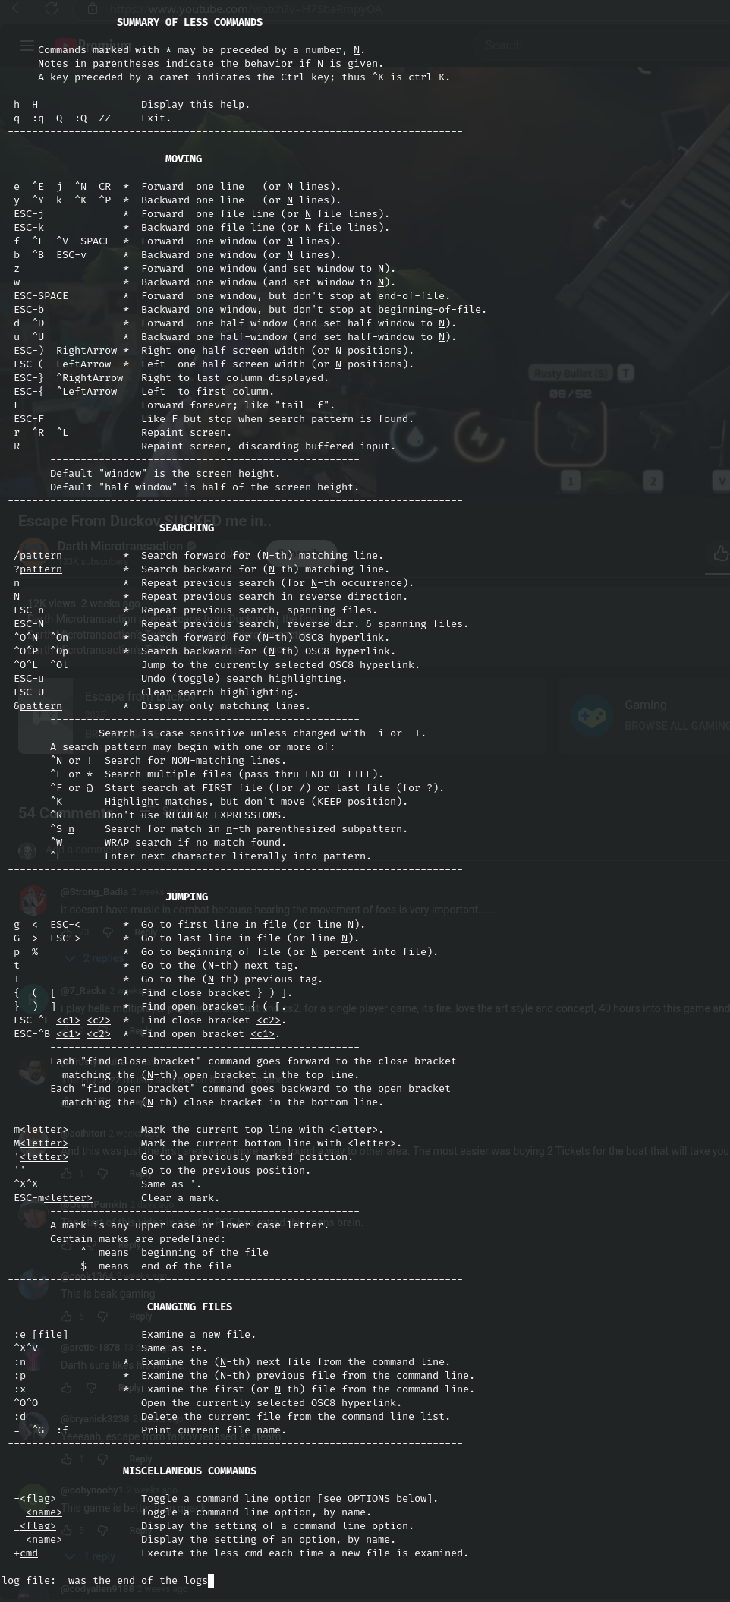Click the 'MOVING' section heading
The image size is (730, 1602).
(184, 159)
